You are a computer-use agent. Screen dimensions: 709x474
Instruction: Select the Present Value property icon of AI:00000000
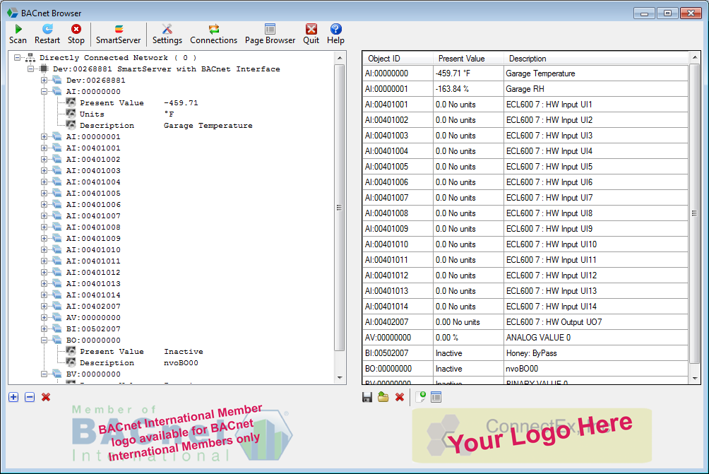point(71,102)
